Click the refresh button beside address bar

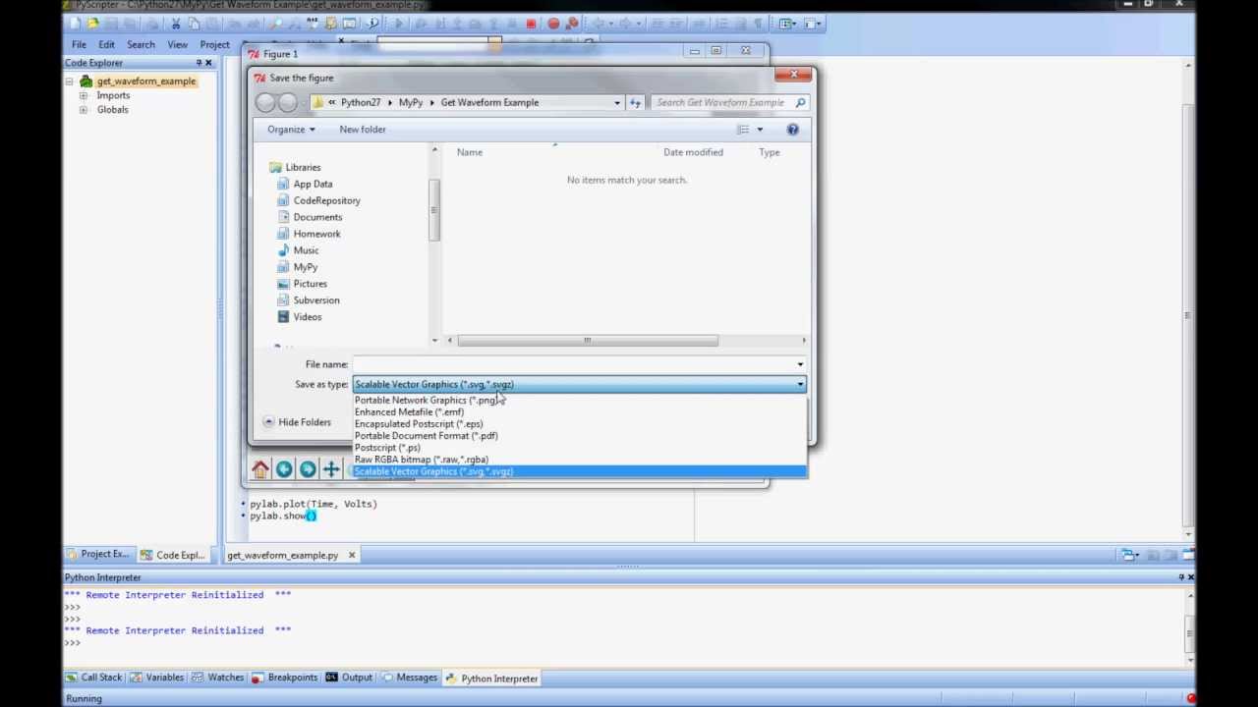pos(635,102)
